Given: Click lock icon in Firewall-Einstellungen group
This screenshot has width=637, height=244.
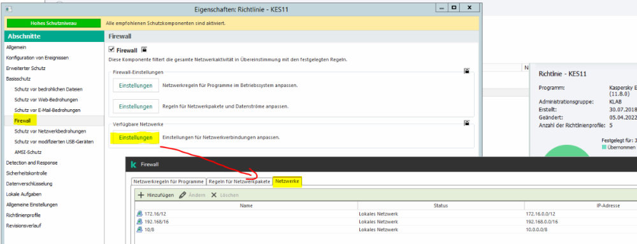Looking at the screenshot, I should [x=467, y=71].
